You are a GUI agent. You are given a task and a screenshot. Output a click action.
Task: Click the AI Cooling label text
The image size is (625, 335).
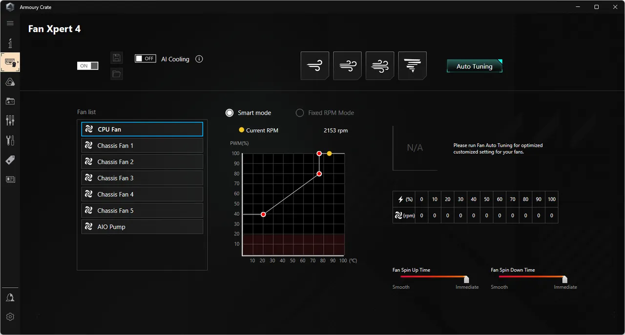click(175, 59)
